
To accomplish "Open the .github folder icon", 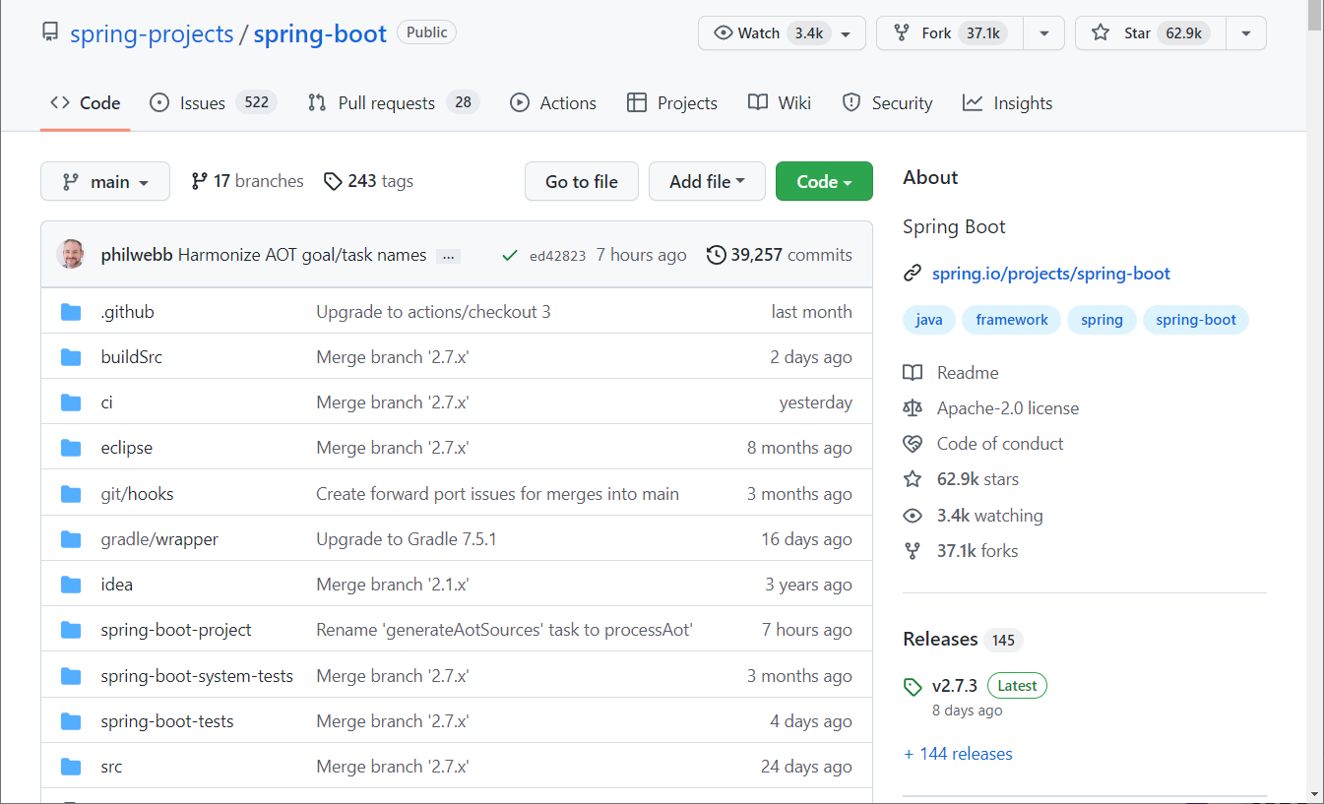I will [70, 311].
